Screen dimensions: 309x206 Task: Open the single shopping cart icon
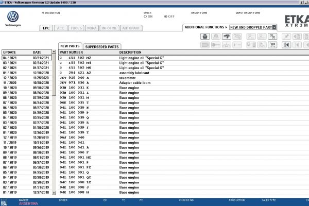coord(272,45)
